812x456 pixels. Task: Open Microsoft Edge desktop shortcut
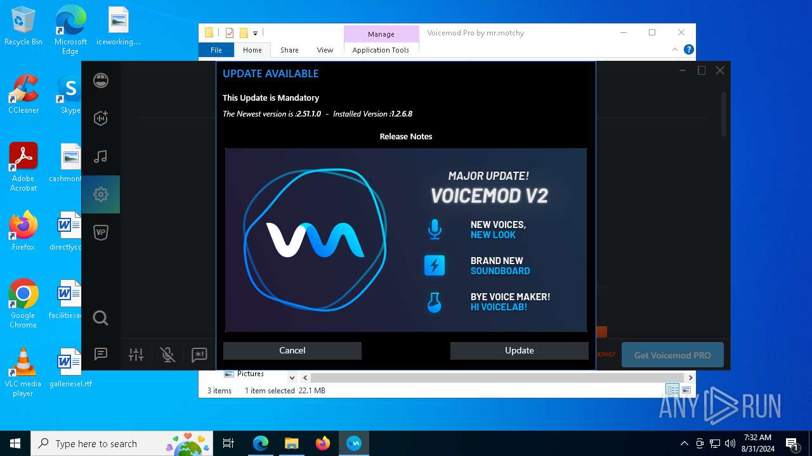(x=70, y=29)
